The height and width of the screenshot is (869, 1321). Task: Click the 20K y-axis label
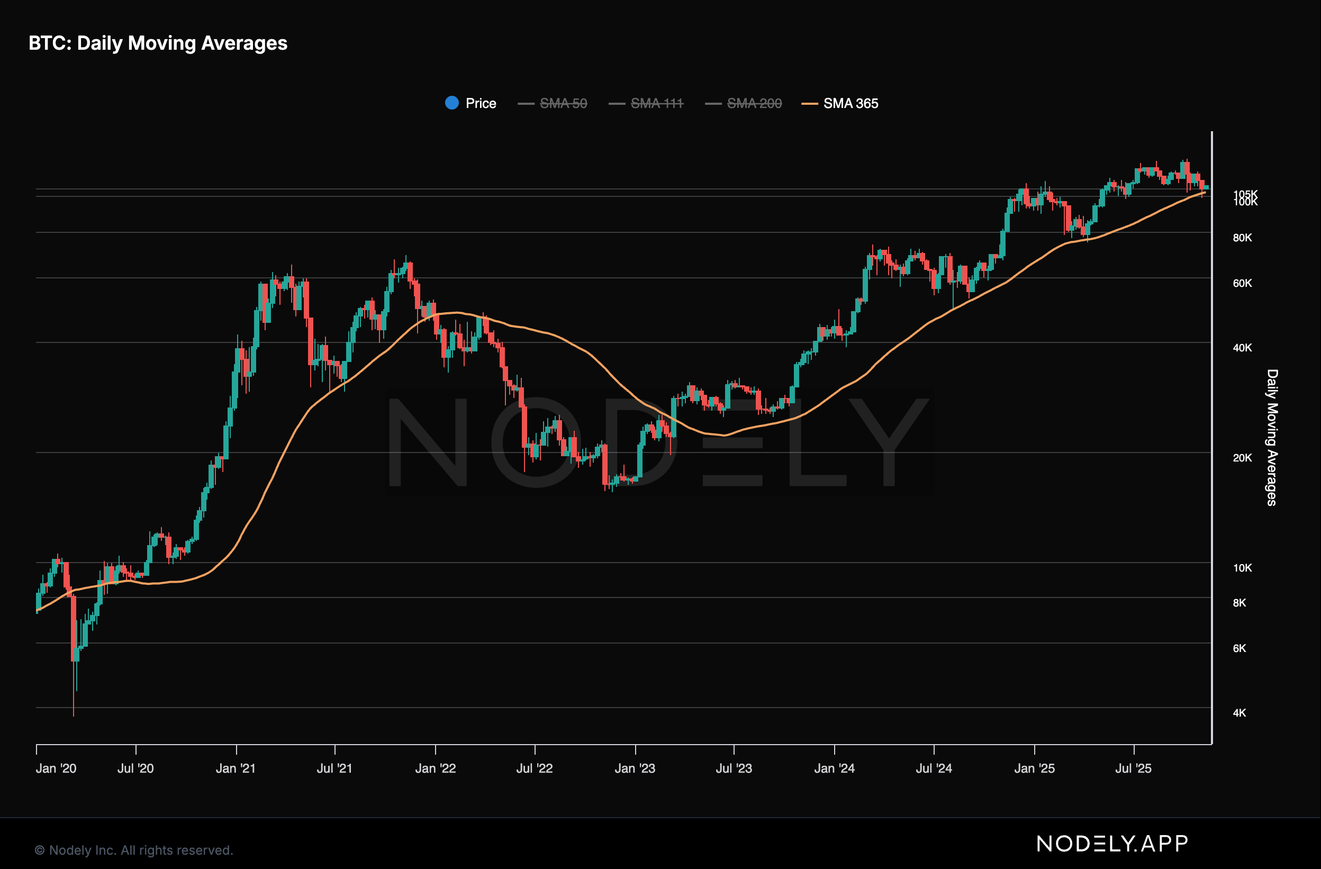[1242, 458]
